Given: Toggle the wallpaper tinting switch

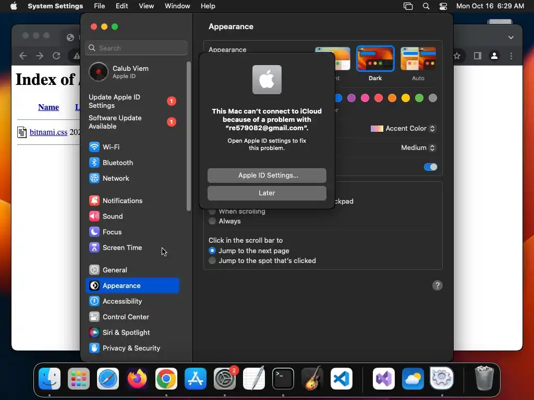Looking at the screenshot, I should click(x=430, y=167).
